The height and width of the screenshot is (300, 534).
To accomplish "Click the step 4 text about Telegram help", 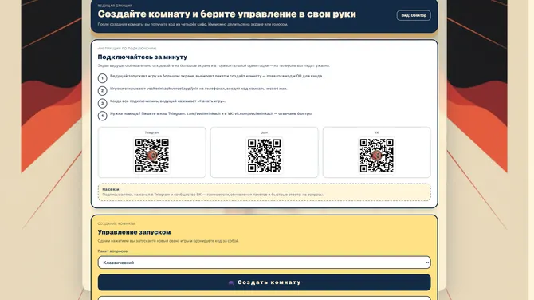I will tap(211, 113).
